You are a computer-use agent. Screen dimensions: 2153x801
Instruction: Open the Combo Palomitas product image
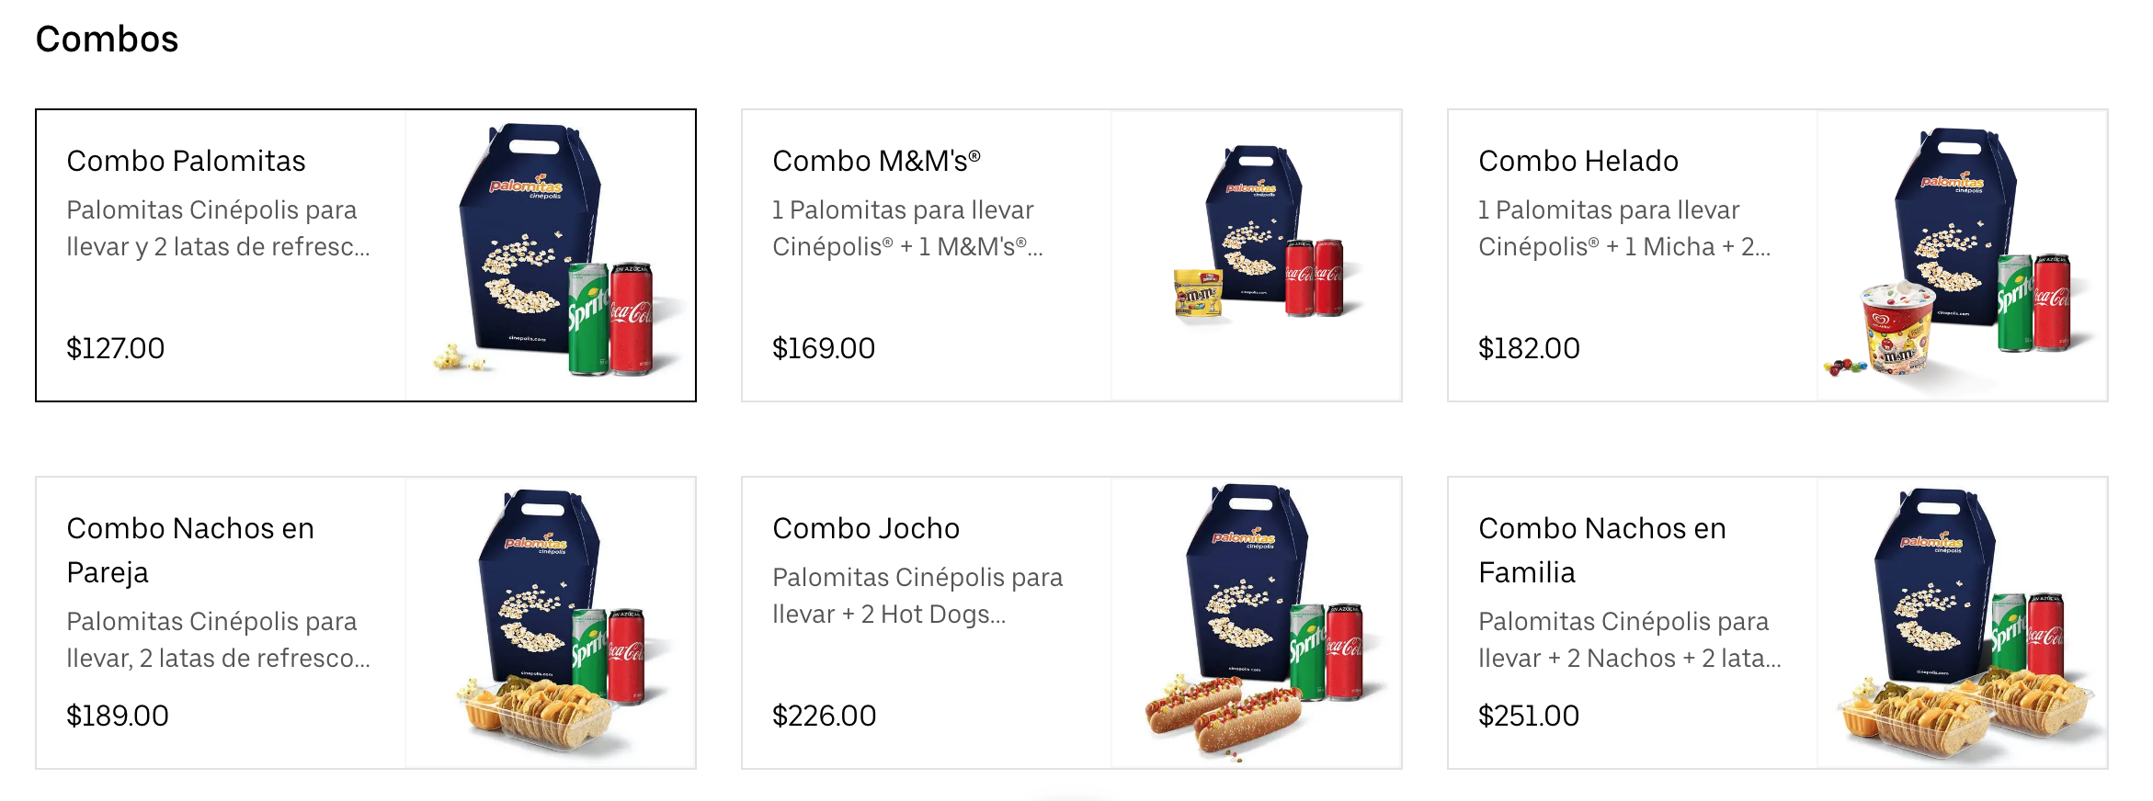[551, 255]
